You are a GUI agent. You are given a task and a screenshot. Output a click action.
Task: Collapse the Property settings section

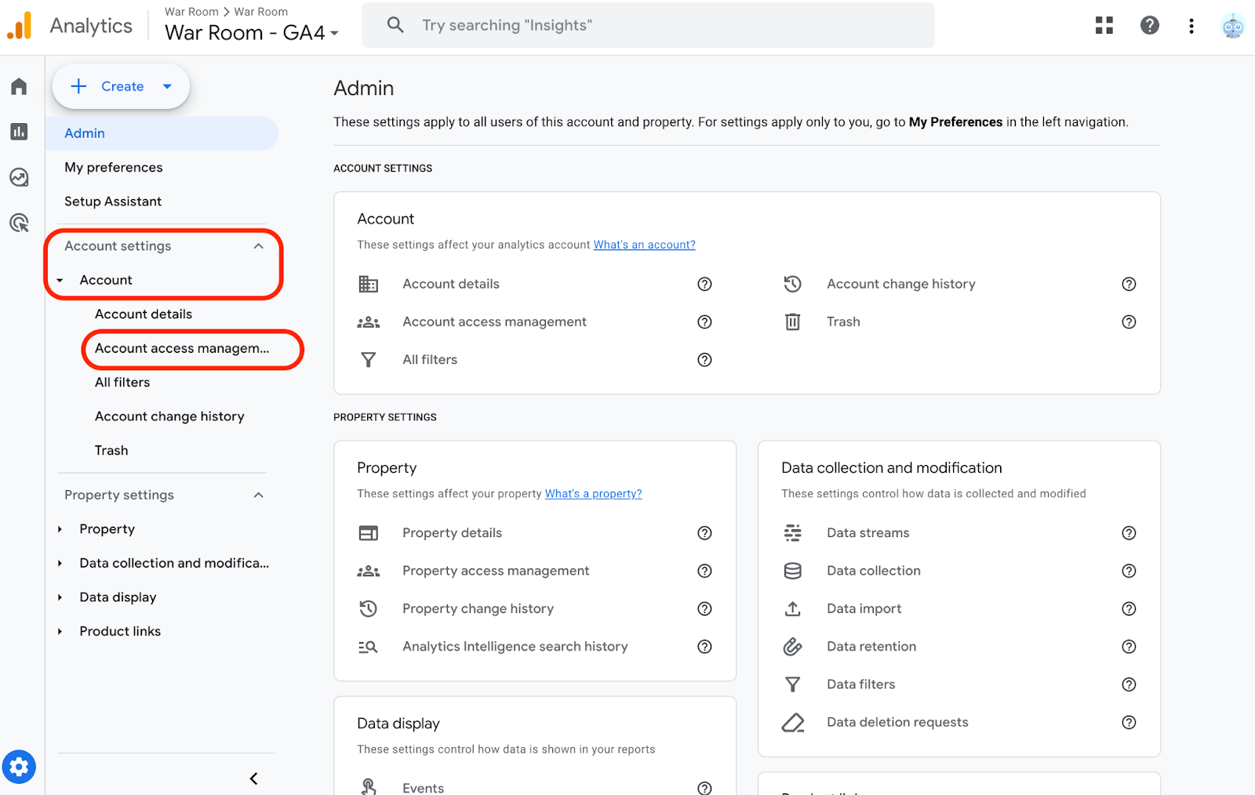click(x=258, y=495)
